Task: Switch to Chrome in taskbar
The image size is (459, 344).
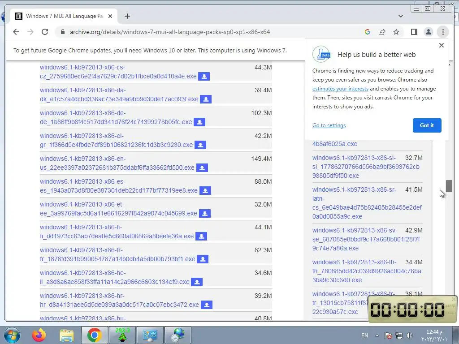Action: tap(94, 335)
